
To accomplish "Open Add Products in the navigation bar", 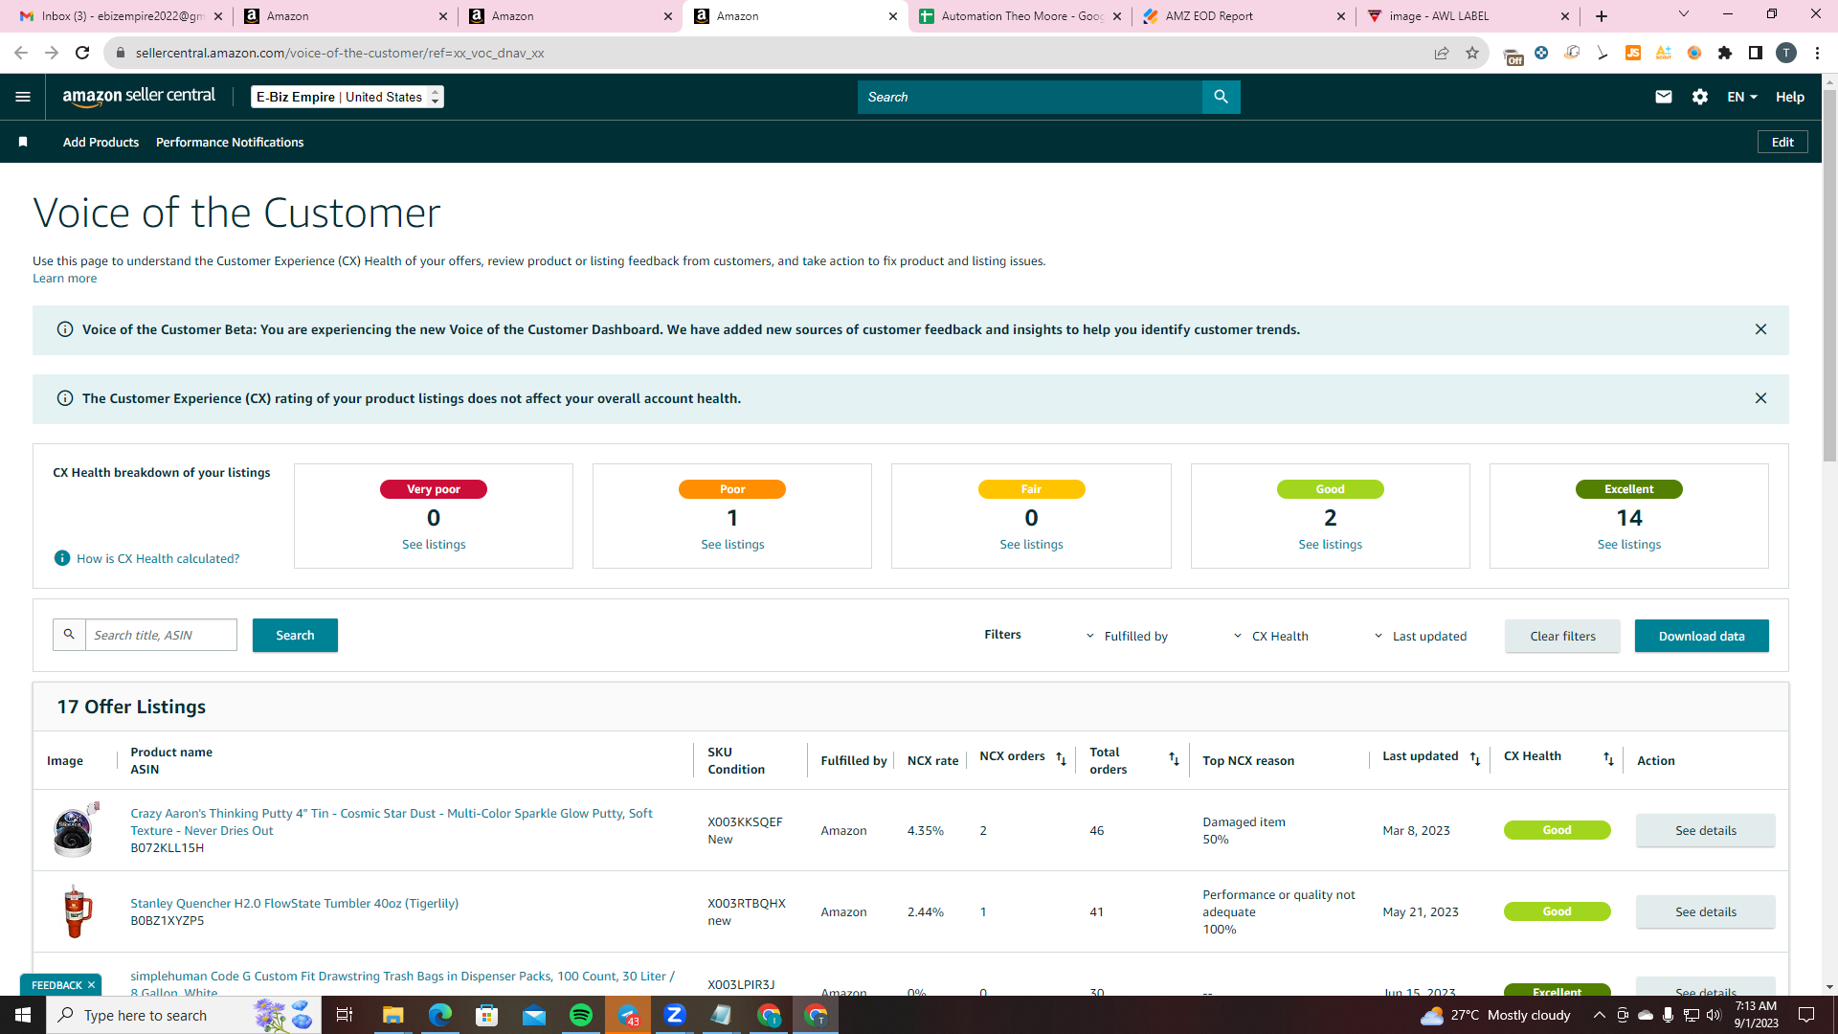I will coord(101,142).
